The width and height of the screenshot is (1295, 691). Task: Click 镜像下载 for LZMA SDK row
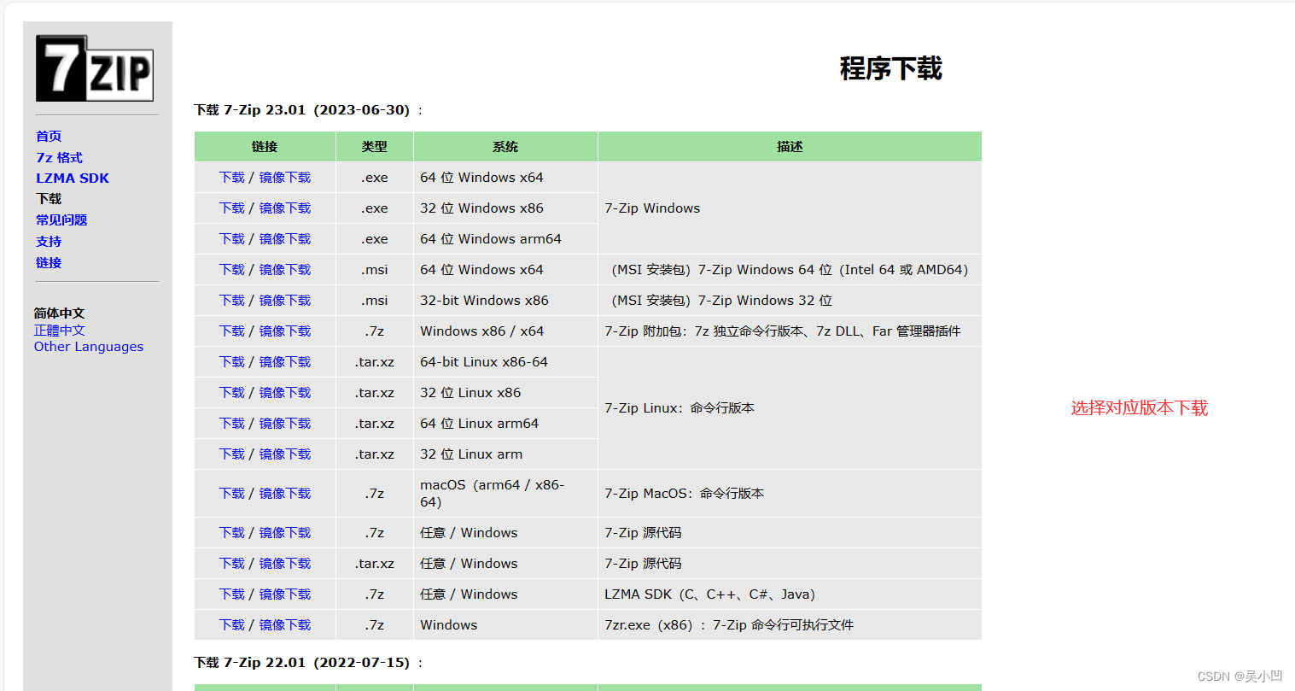pos(285,594)
